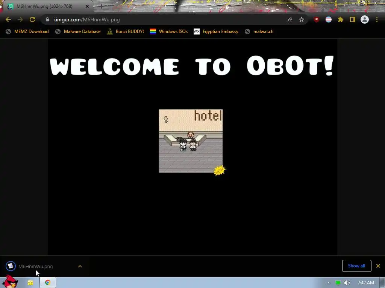Click the hotel pixel art image
The height and width of the screenshot is (288, 385).
pos(191,141)
